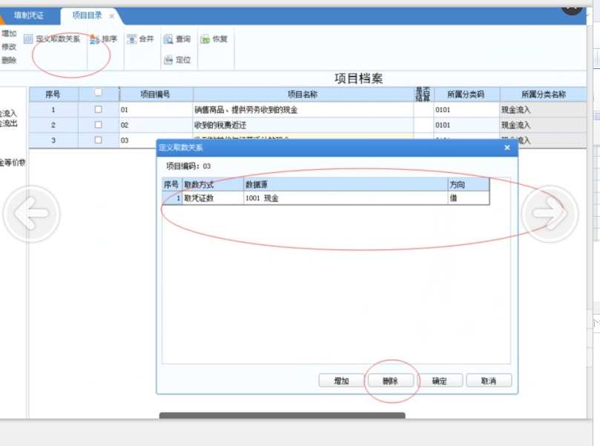The image size is (600, 446).
Task: Click the 合并 merge icon
Action: 131,39
